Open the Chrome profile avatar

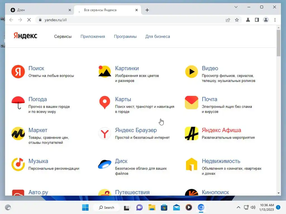coord(266,20)
